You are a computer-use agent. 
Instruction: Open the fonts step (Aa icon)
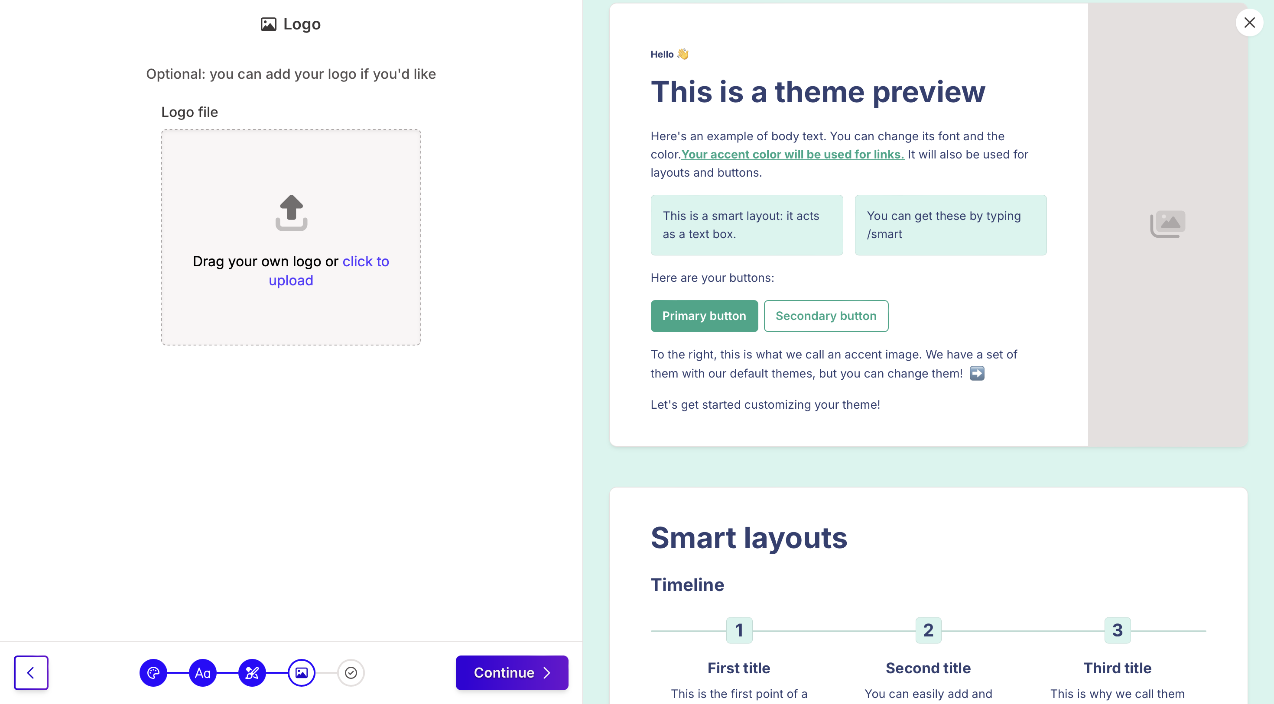pyautogui.click(x=203, y=672)
